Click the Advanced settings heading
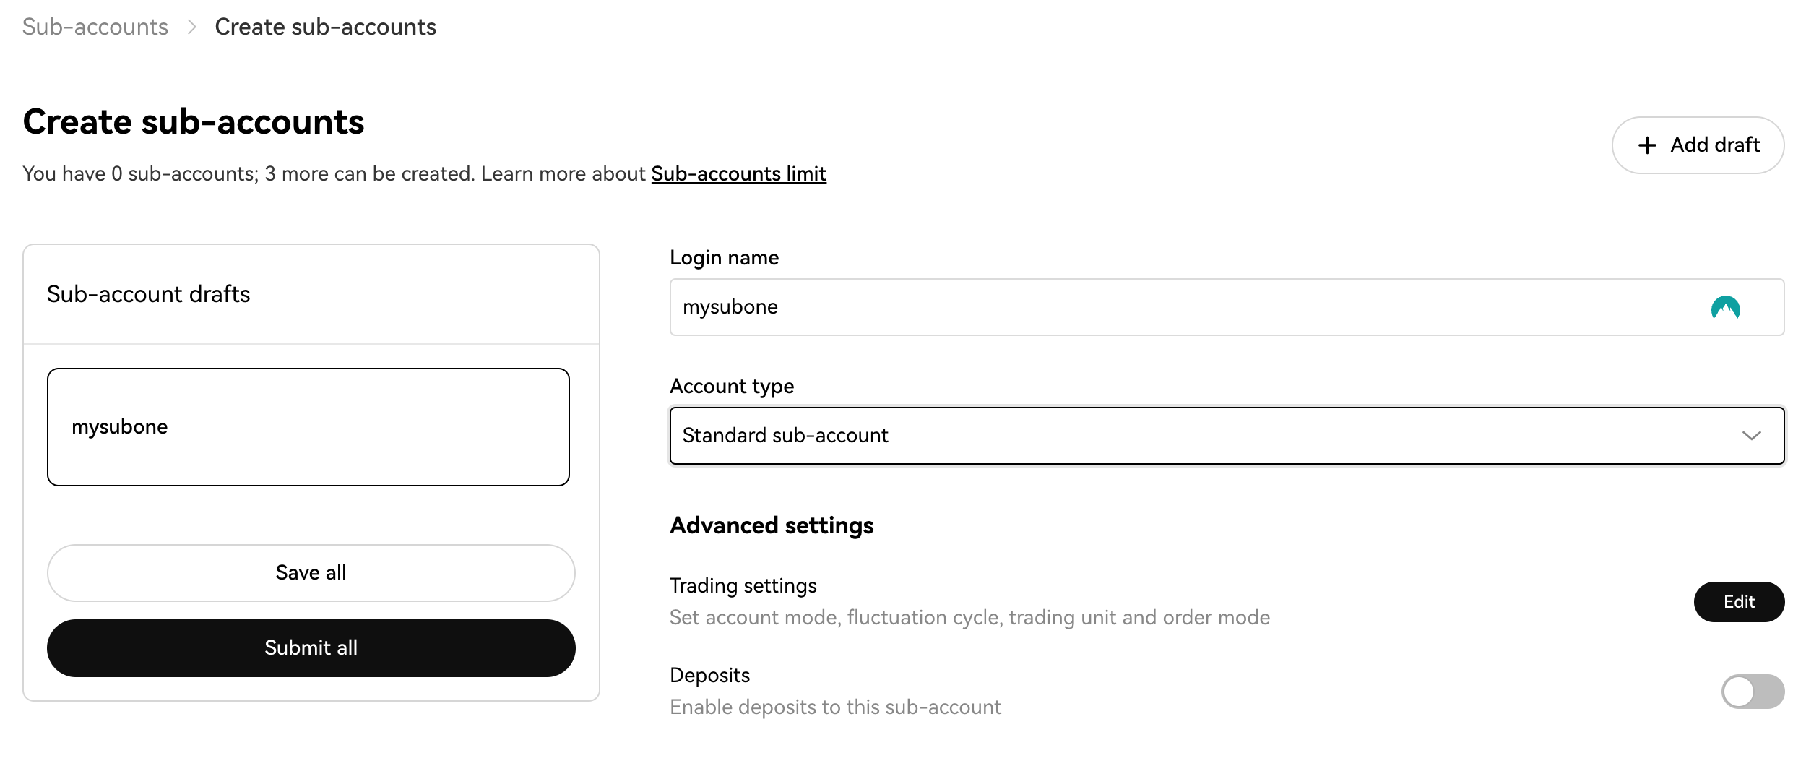The image size is (1793, 766). point(772,525)
